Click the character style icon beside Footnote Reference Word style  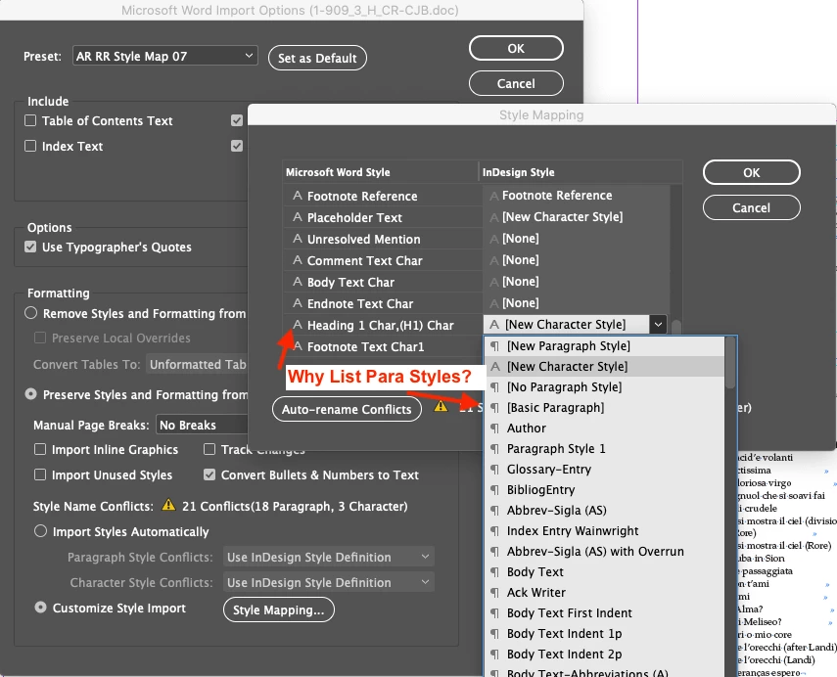298,196
